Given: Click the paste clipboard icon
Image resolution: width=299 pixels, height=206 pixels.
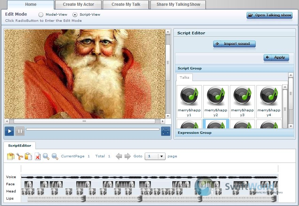Looking at the screenshot, I should click(x=28, y=156).
